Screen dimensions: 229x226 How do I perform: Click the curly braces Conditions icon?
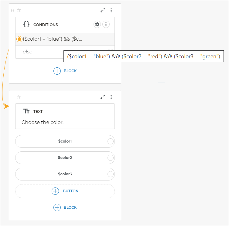(x=26, y=25)
